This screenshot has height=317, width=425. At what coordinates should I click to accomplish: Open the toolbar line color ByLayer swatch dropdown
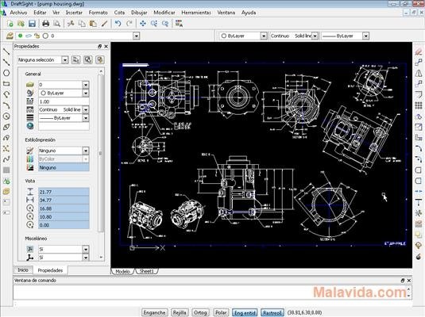[264, 36]
